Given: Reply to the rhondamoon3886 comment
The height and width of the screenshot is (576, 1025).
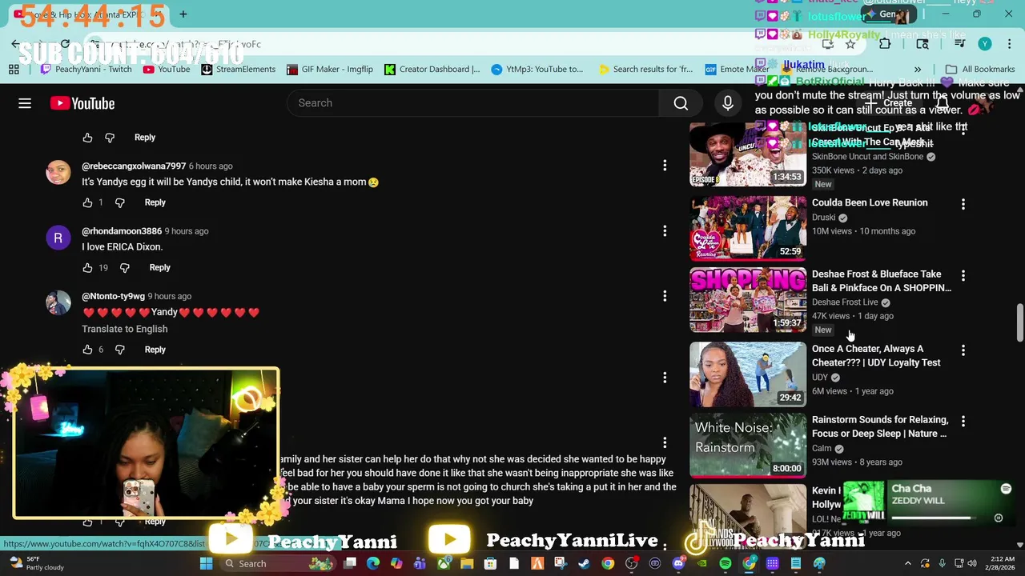Looking at the screenshot, I should [159, 267].
